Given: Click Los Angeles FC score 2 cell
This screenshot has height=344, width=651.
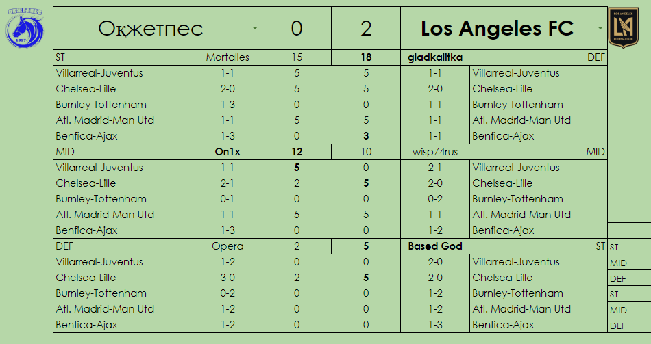Looking at the screenshot, I should pyautogui.click(x=366, y=29).
